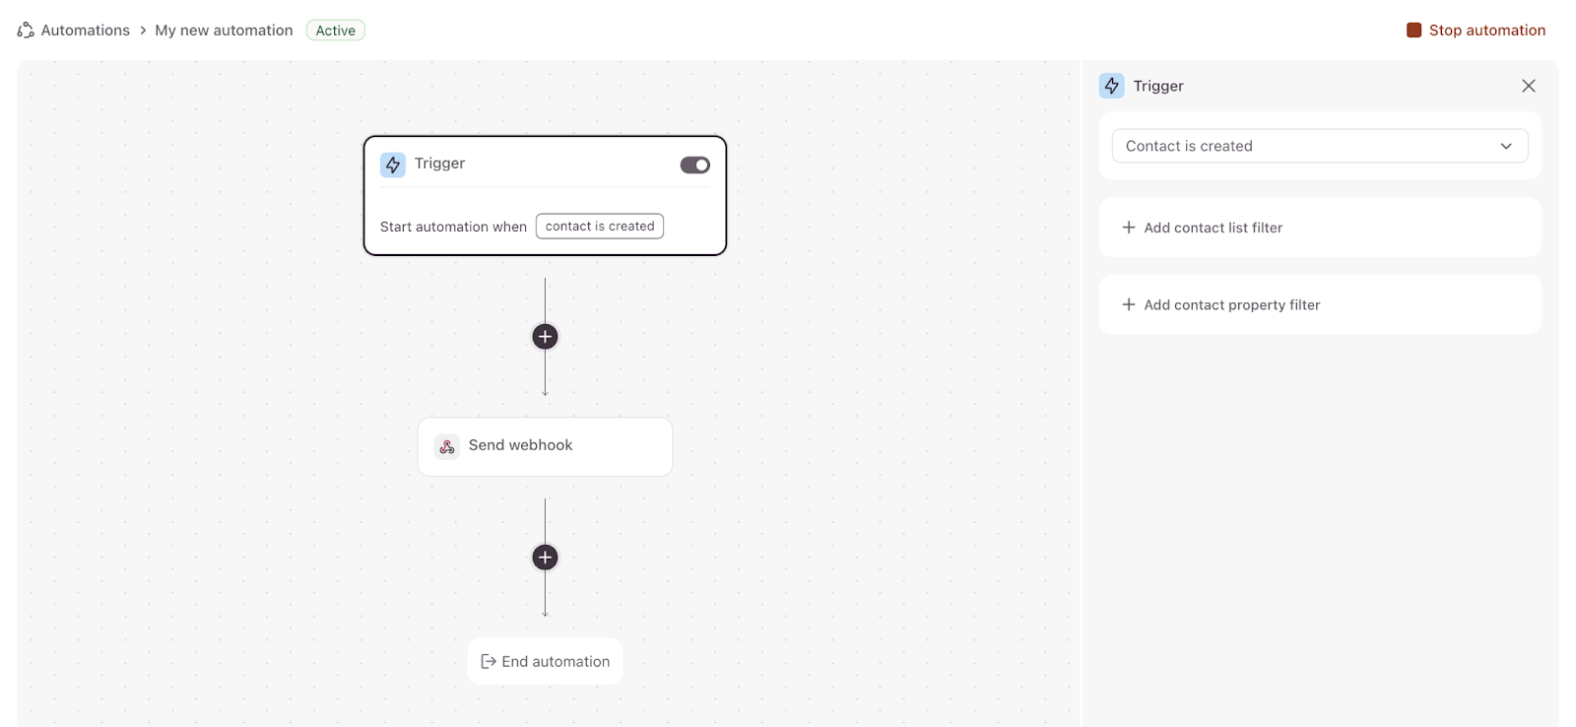Click the lightning icon in Trigger side panel
Viewport: 1576px width, 727px height.
[x=1112, y=86]
